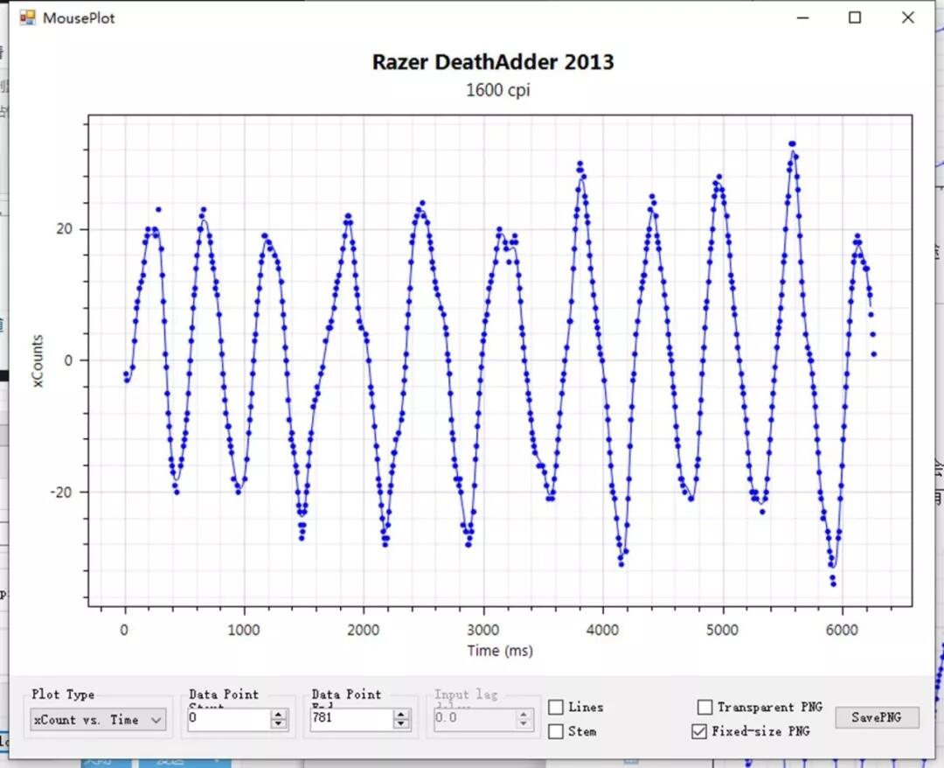
Task: Check the Transparent PNG option
Action: (705, 707)
